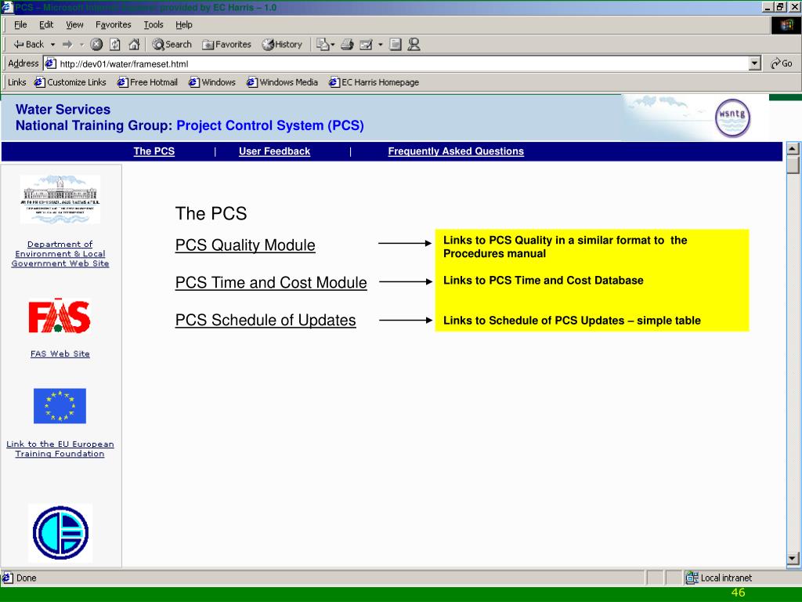Screen dimensions: 802x602
Task: Click the FAS logo image
Action: [60, 317]
